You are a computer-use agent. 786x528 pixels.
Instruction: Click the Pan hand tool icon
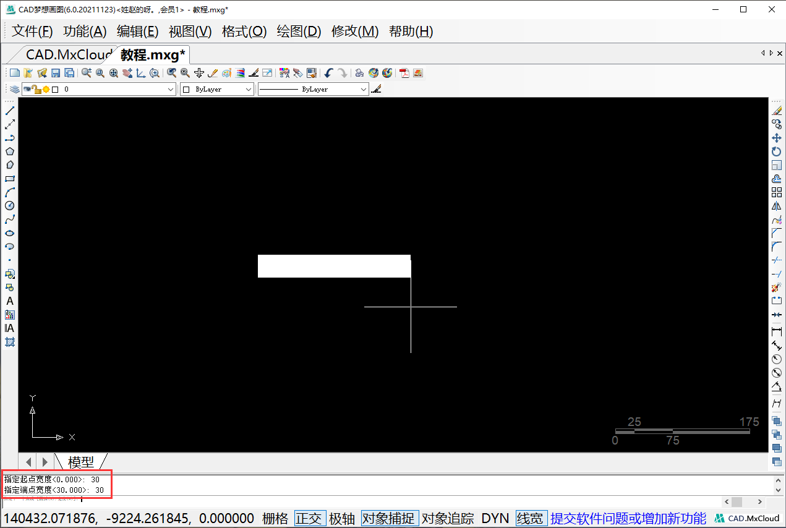tap(127, 73)
